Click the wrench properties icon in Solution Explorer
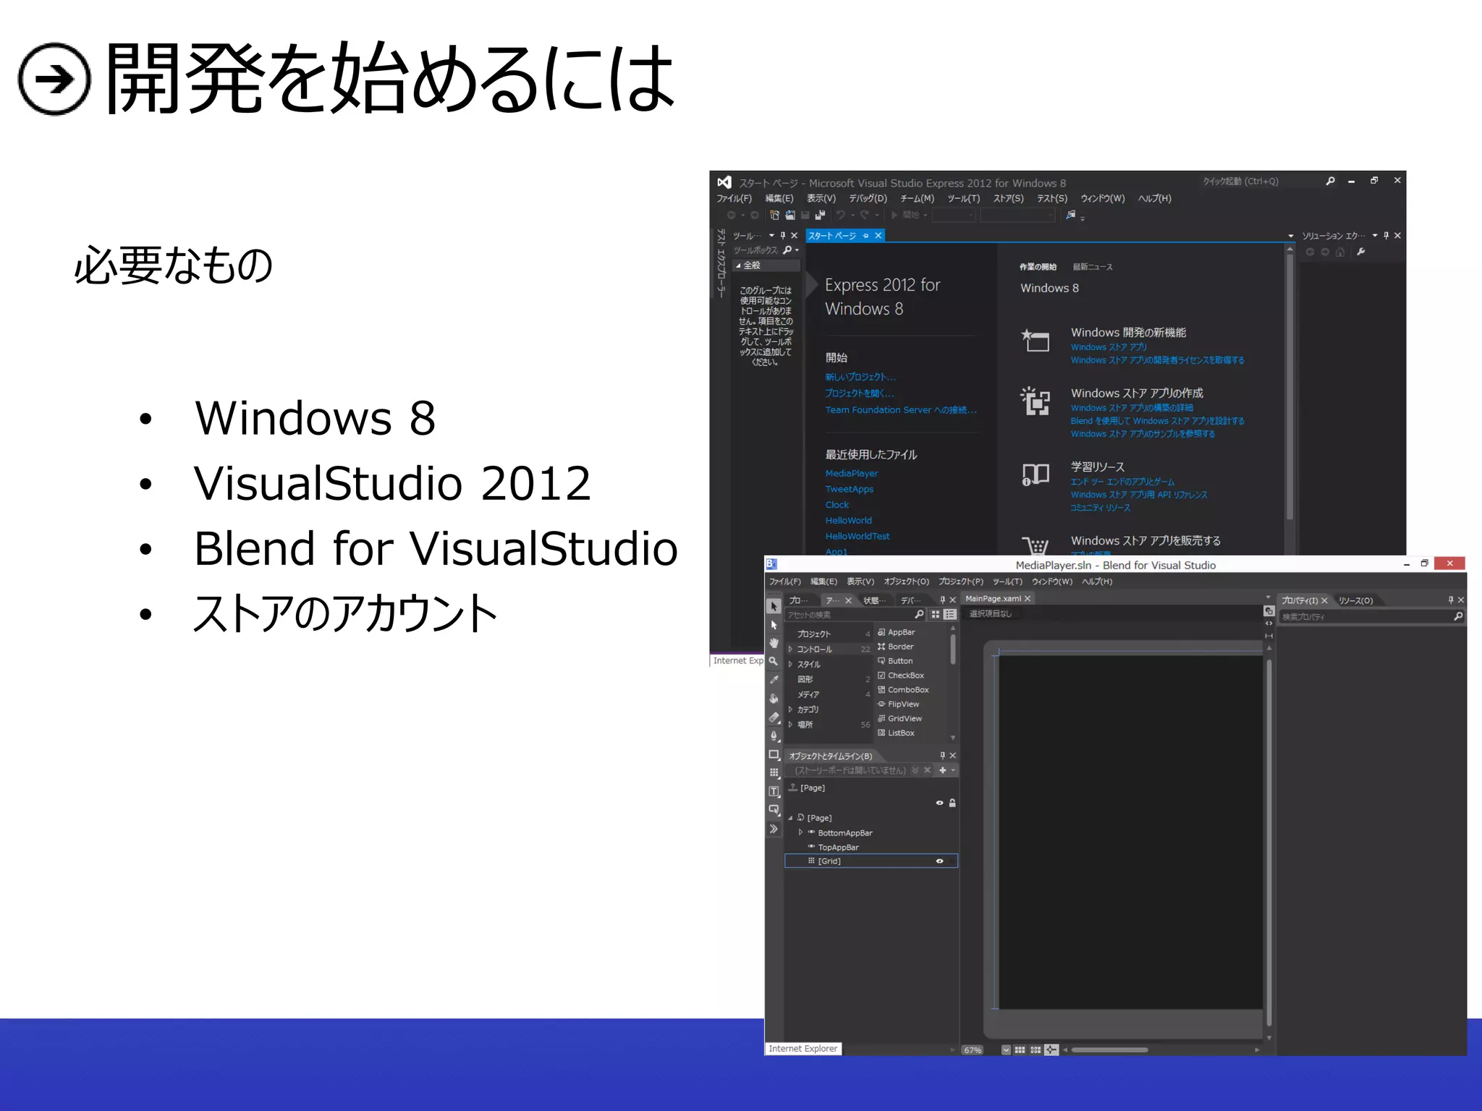The image size is (1482, 1111). [1361, 252]
